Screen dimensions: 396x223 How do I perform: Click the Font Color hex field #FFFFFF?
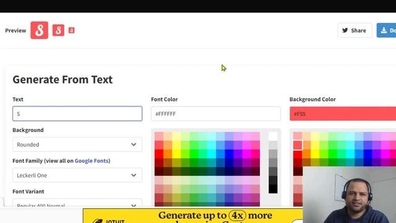pyautogui.click(x=216, y=114)
